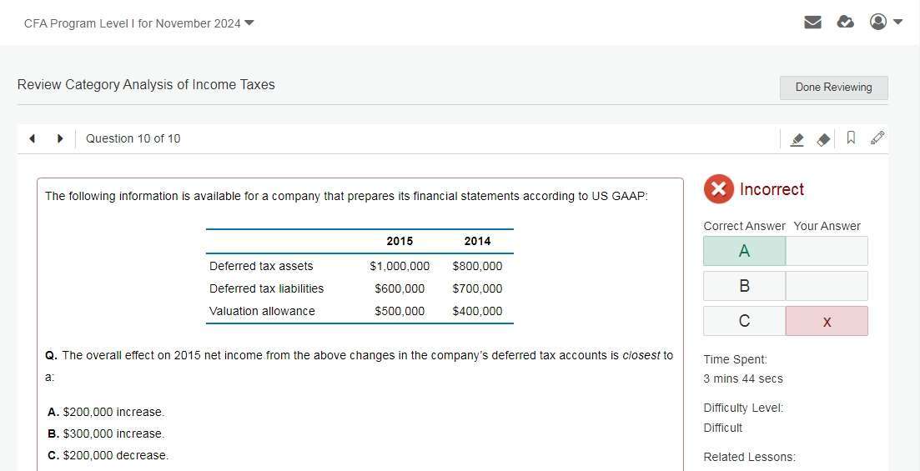
Task: Open the user profile account icon
Action: click(877, 23)
